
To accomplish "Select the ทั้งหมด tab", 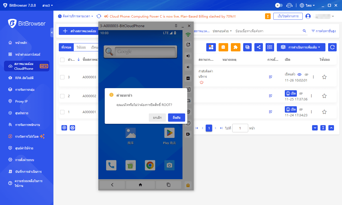I will (66, 47).
